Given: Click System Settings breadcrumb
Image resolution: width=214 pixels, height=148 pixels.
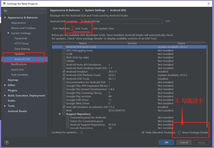Looking at the screenshot, I should coord(95,10).
